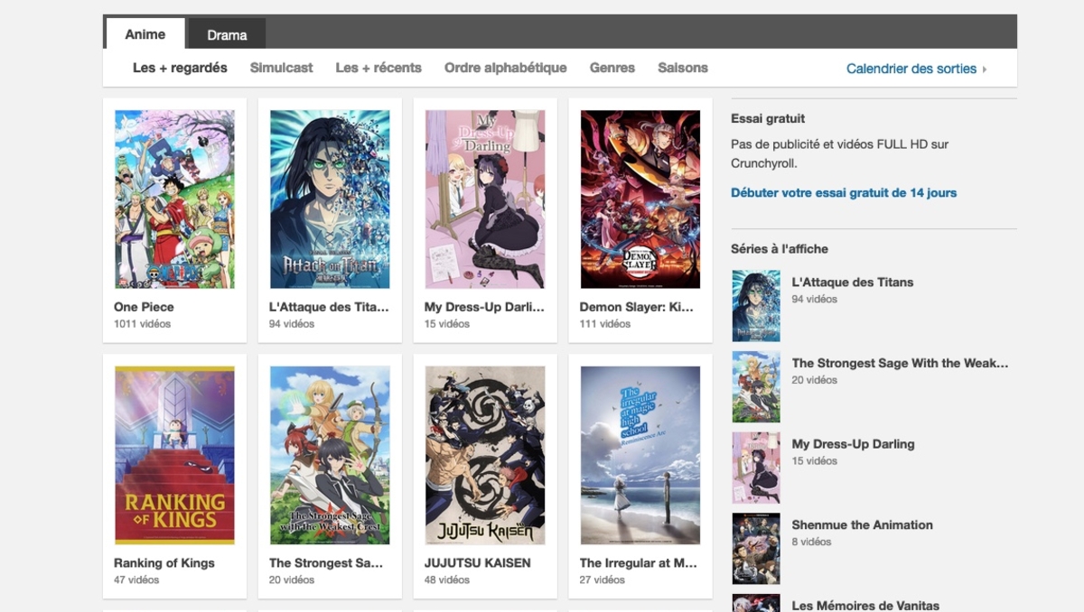Open the One Piece poster

(x=173, y=199)
